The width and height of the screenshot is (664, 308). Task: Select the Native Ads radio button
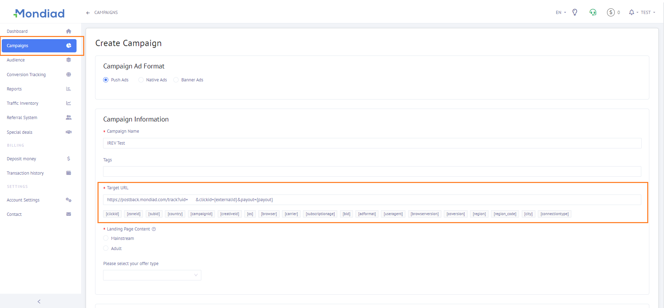[141, 80]
